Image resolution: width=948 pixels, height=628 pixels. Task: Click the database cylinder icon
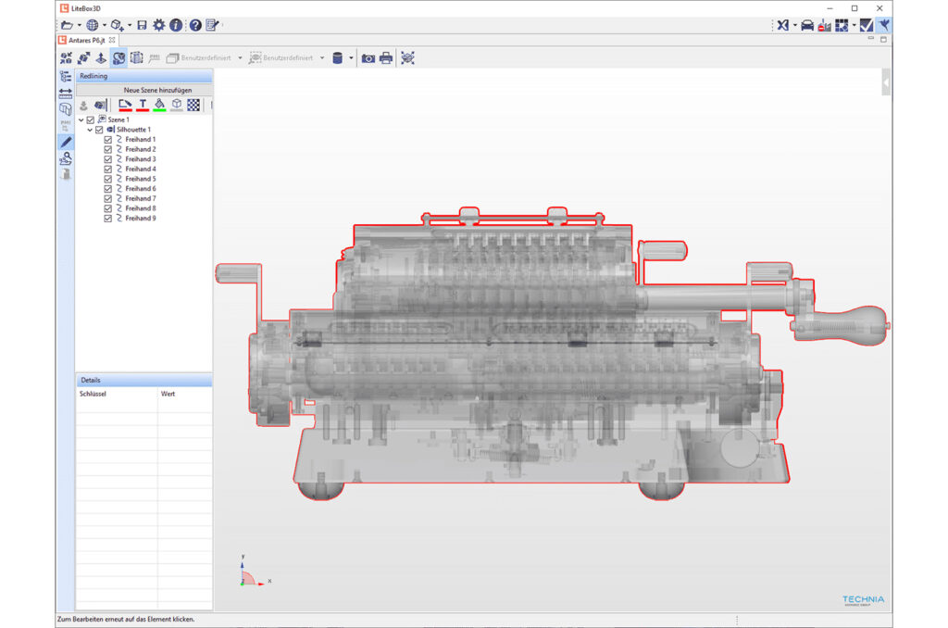pyautogui.click(x=338, y=58)
